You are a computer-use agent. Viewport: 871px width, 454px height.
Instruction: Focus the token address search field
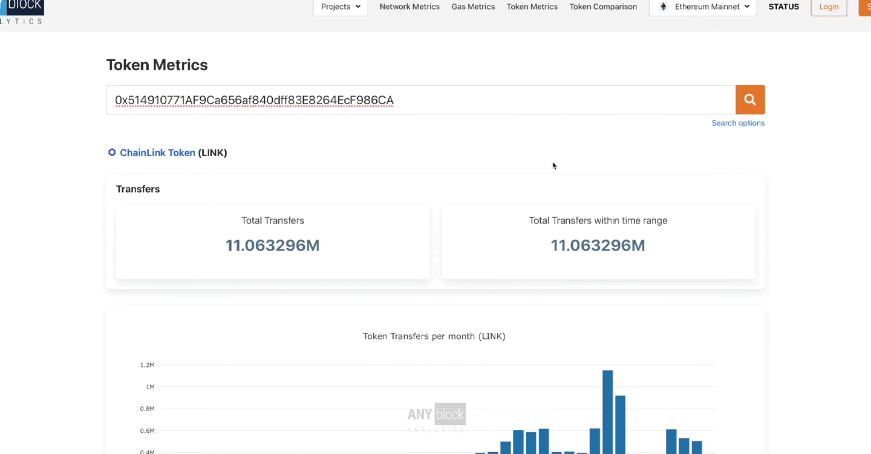tap(420, 100)
